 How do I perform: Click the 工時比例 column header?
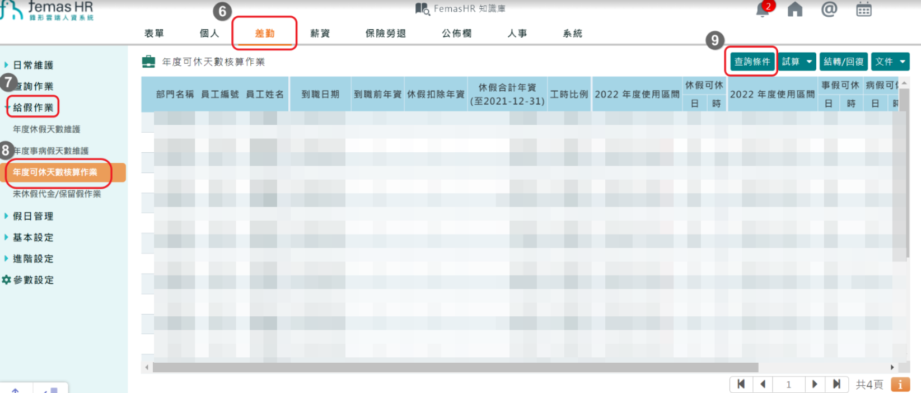(x=569, y=94)
